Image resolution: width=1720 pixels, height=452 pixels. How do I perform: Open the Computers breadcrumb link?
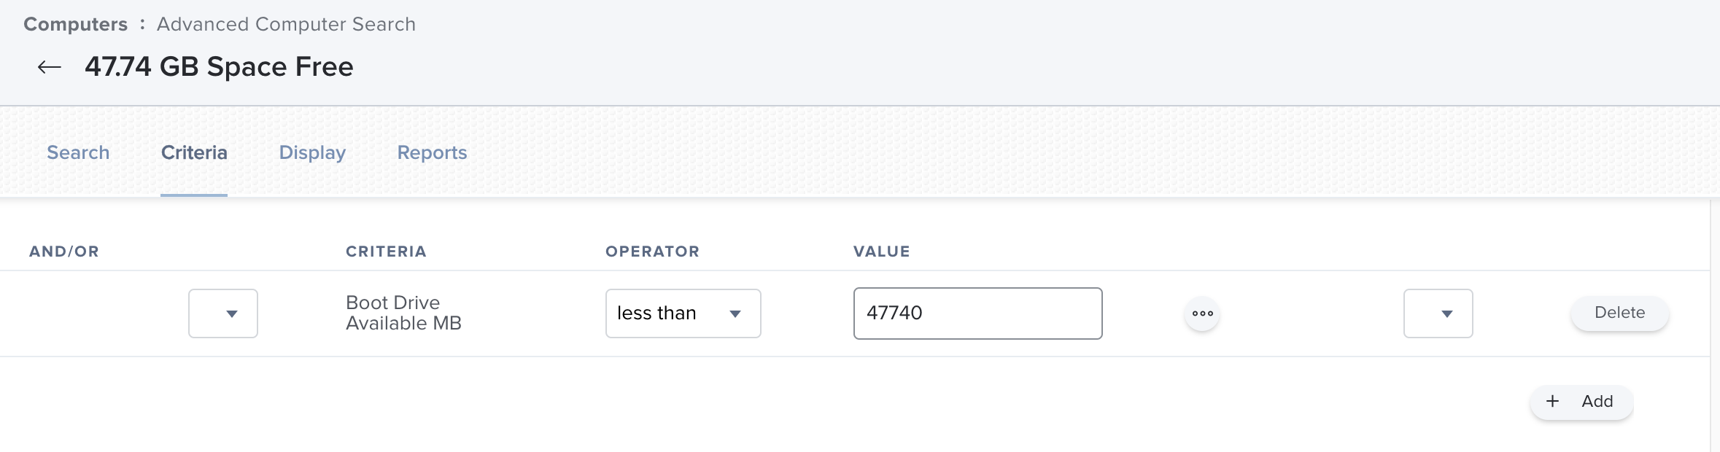[75, 24]
